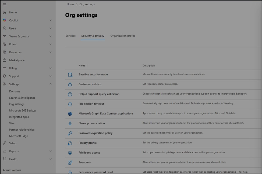Collapse the Settings section chevron

(51, 84)
